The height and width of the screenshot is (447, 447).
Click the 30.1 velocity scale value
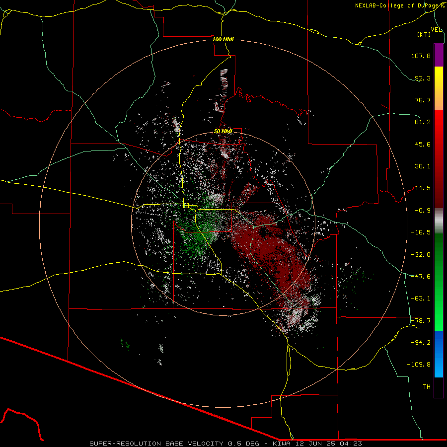tap(423, 166)
